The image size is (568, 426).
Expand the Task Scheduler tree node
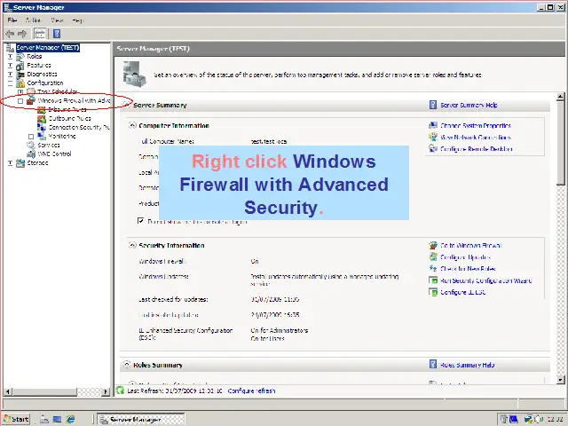coord(20,92)
